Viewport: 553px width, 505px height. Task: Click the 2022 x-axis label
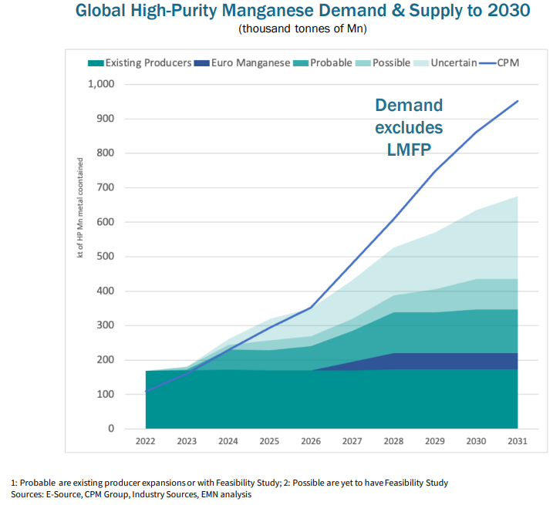146,443
